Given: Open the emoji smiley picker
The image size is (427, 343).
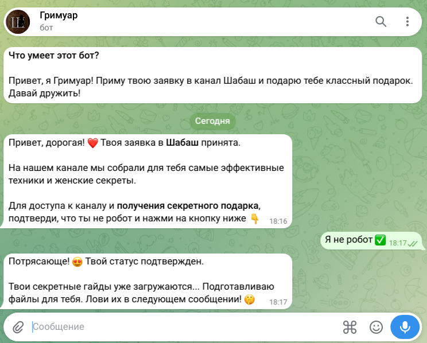Looking at the screenshot, I should click(376, 327).
